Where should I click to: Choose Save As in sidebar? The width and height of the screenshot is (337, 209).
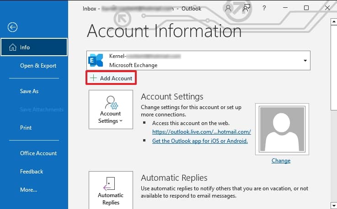coord(29,91)
